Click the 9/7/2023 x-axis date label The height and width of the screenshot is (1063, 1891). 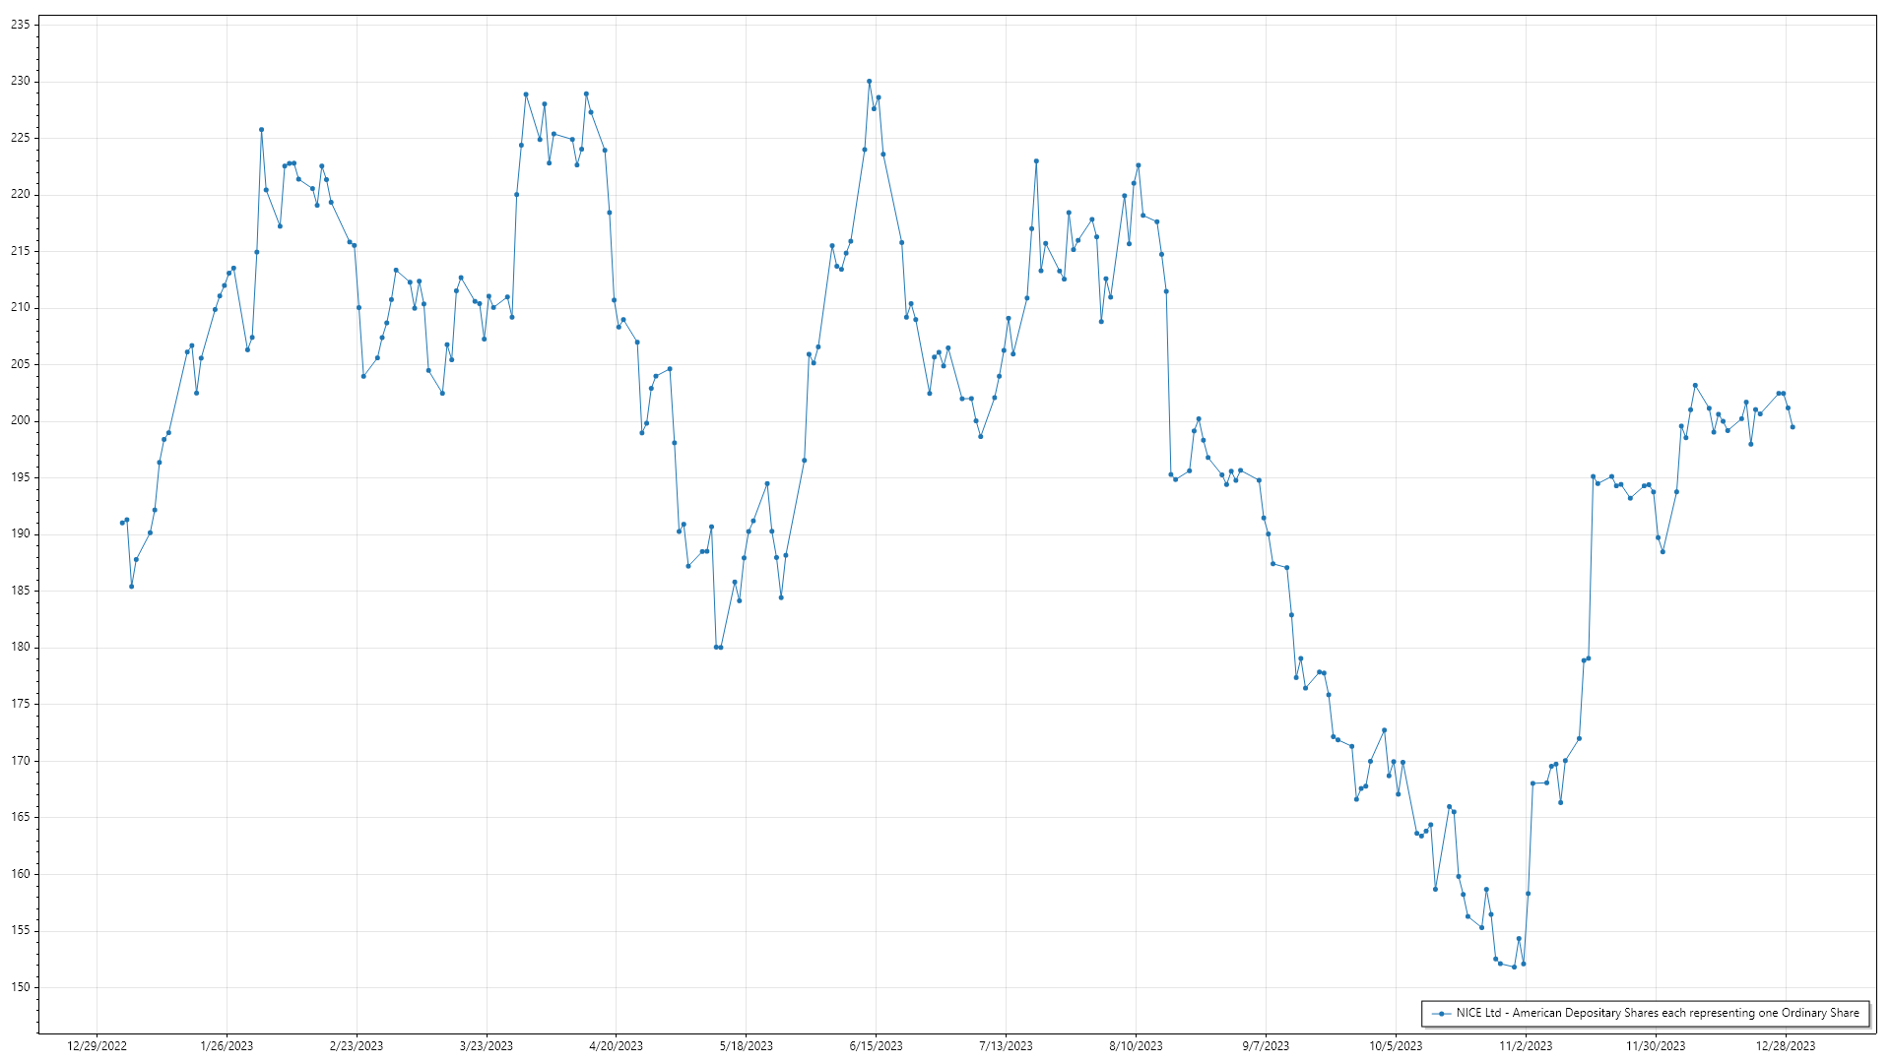click(1266, 1046)
